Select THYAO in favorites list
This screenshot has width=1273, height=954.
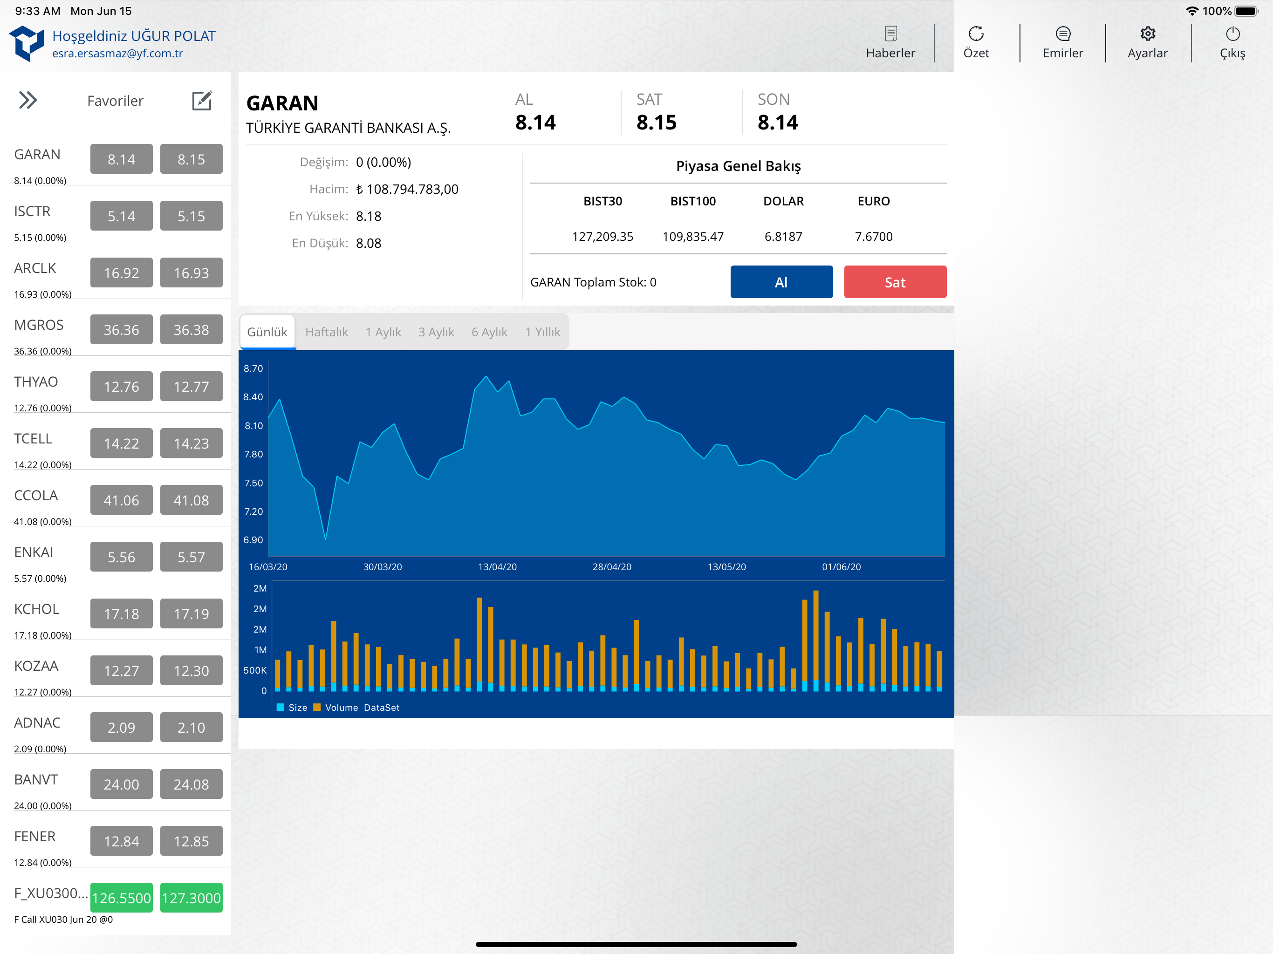tap(36, 382)
